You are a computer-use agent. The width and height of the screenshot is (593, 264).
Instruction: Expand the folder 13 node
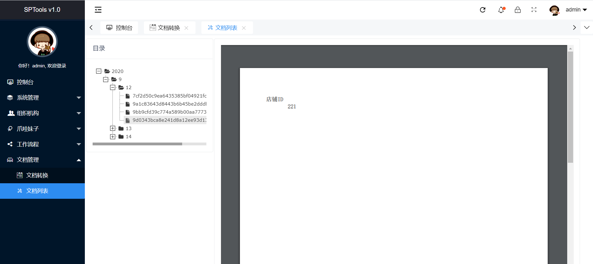point(113,128)
